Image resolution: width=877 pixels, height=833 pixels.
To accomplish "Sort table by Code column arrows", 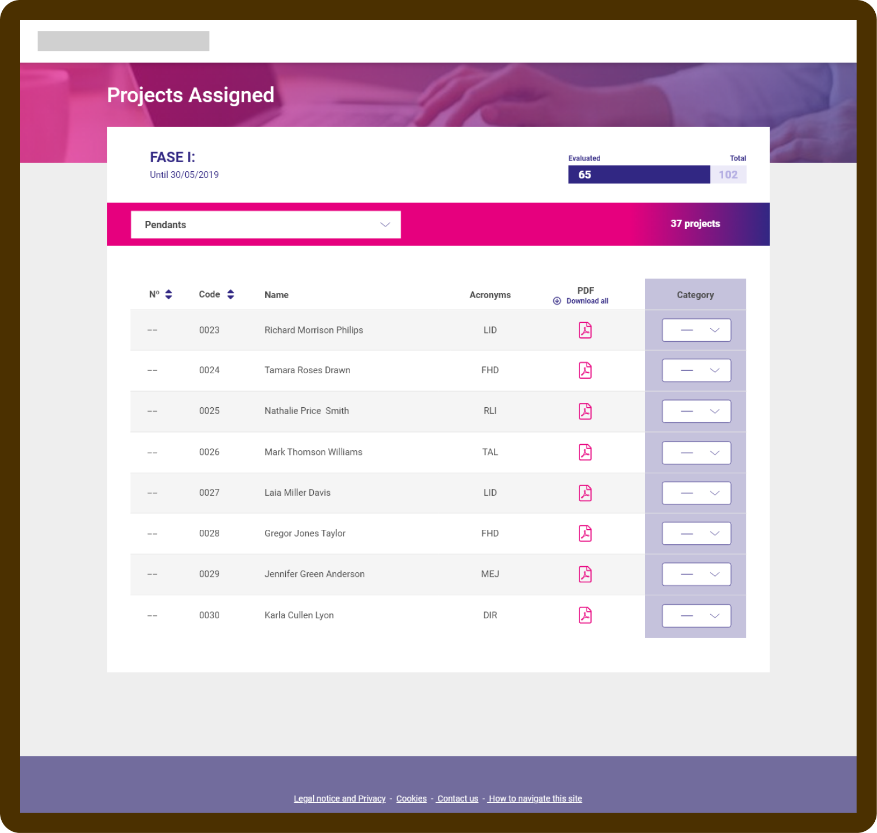I will 230,294.
